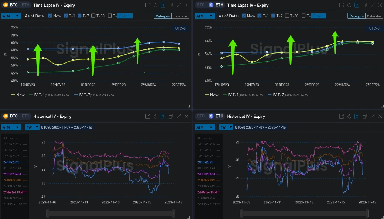This screenshot has width=384, height=219.
Task: Switch to Calendar view in BTC Time Lapse
Action: (181, 16)
